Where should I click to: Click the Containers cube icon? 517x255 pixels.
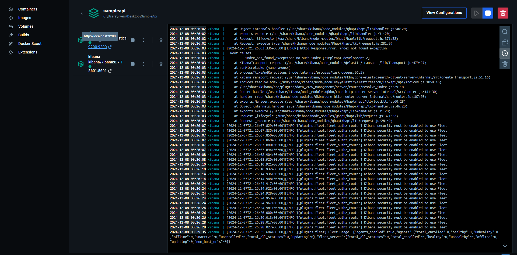11,9
